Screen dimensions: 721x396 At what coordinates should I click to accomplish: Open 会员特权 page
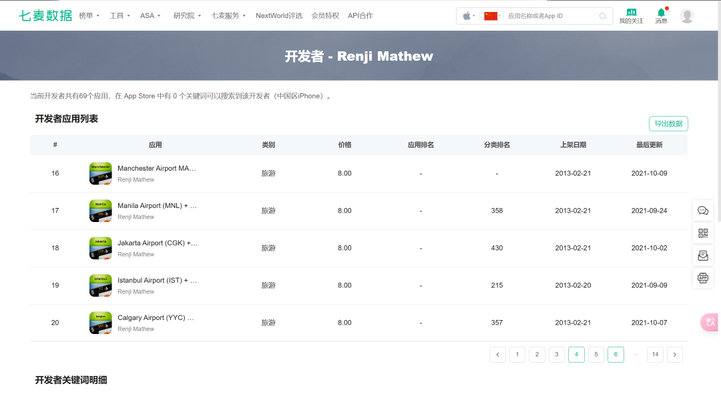pos(325,15)
